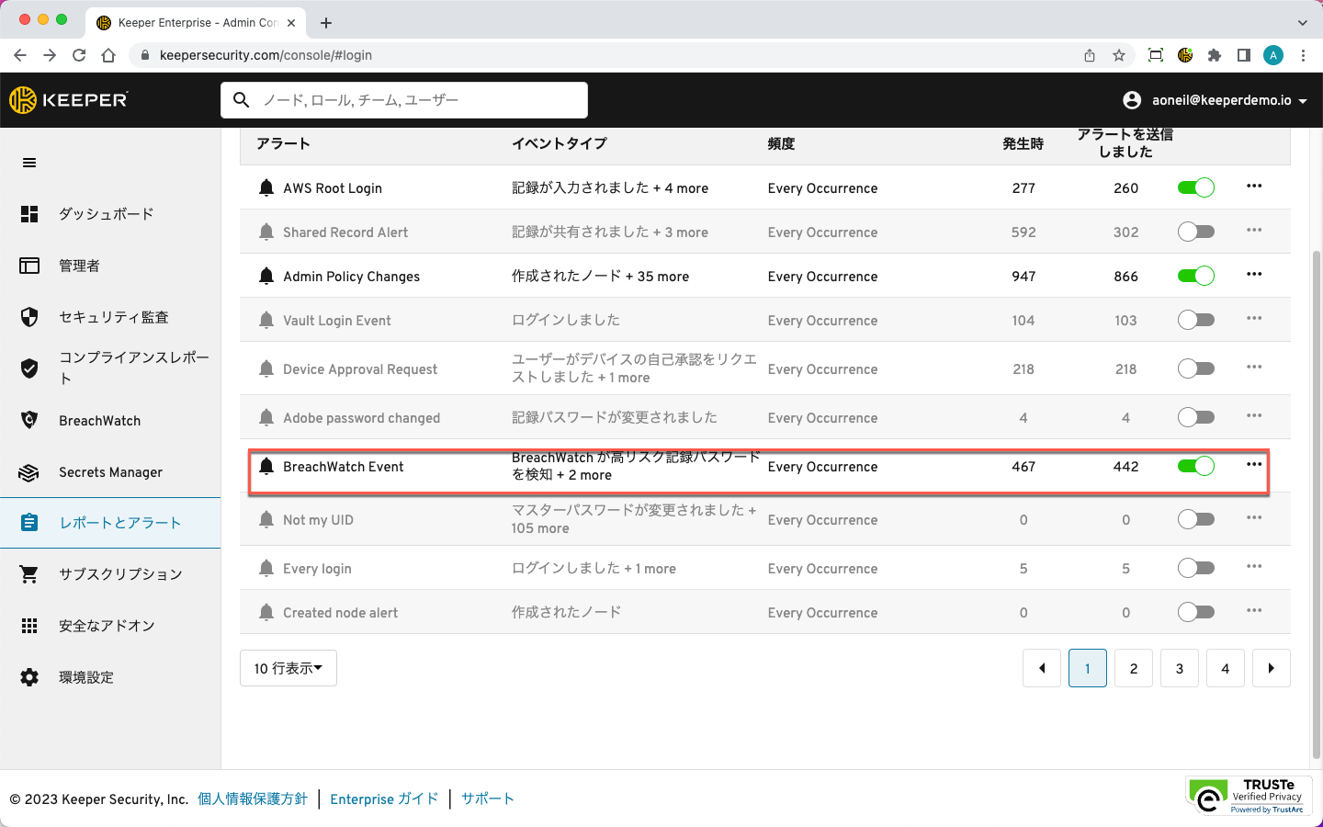Click the node, role, team search field

tap(404, 100)
